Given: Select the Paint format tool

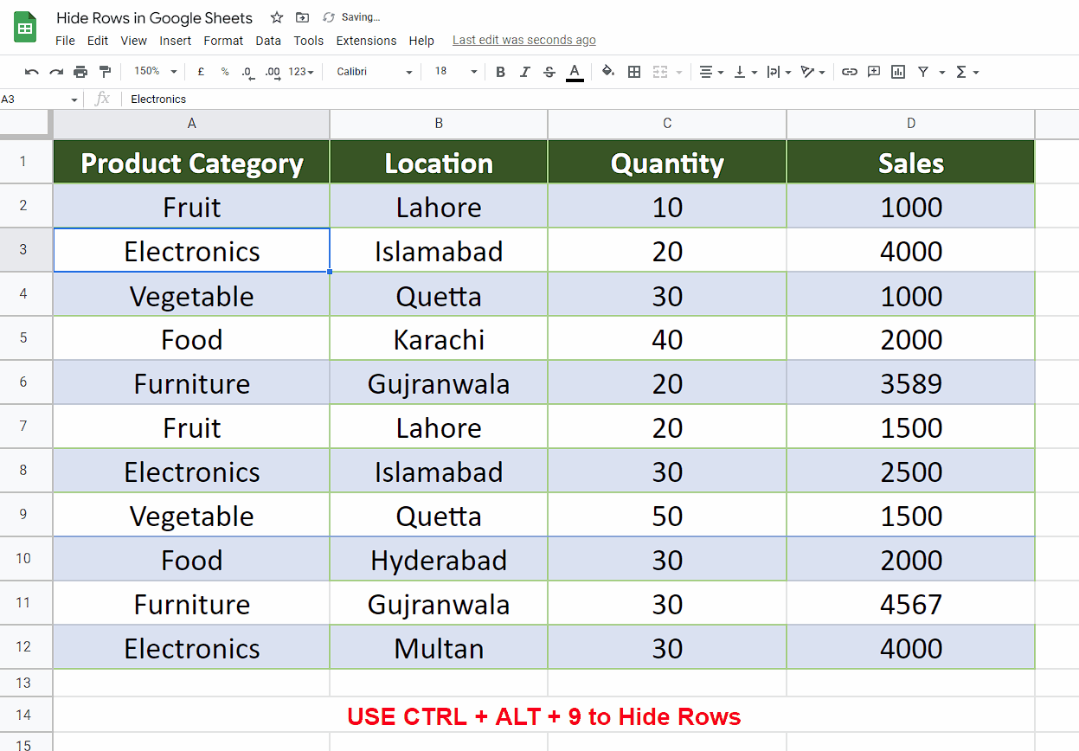Looking at the screenshot, I should pos(106,71).
